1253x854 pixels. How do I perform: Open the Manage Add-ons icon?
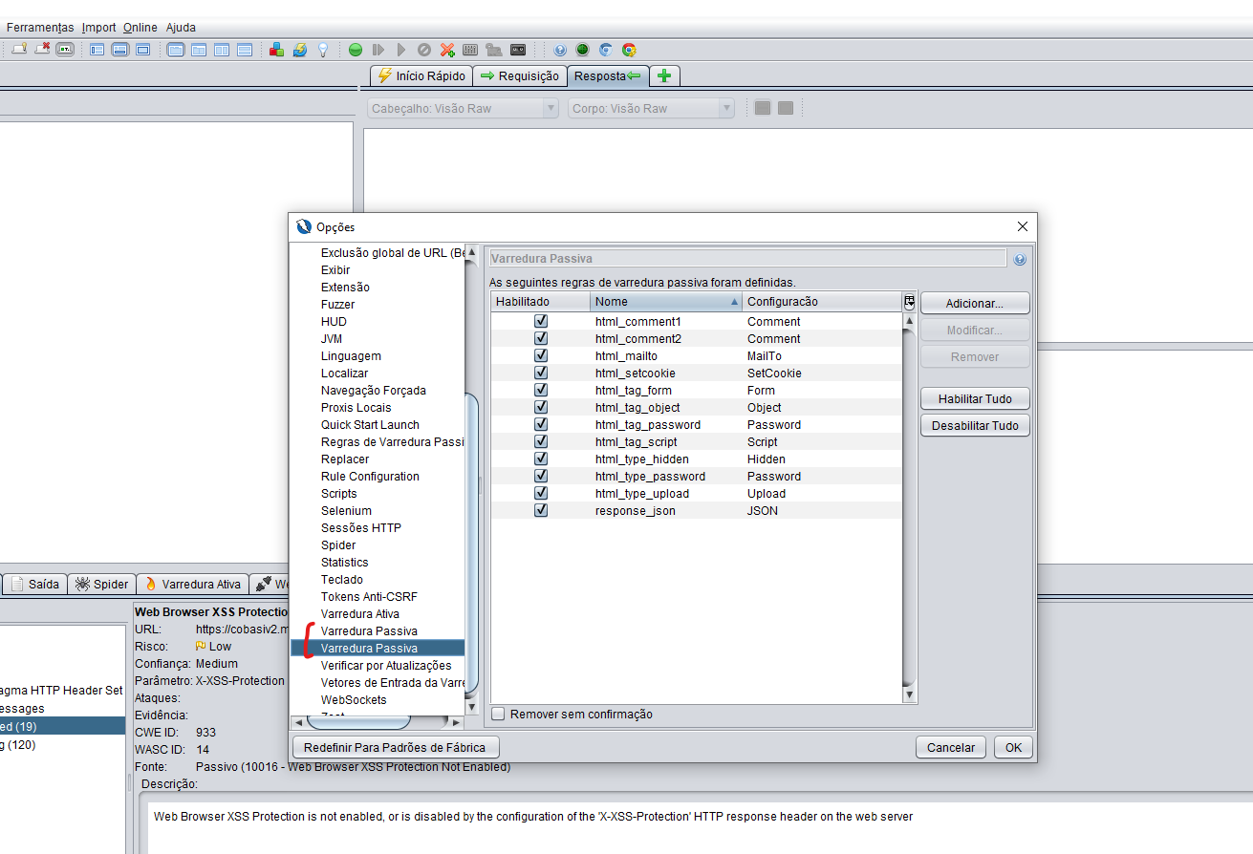click(x=277, y=50)
